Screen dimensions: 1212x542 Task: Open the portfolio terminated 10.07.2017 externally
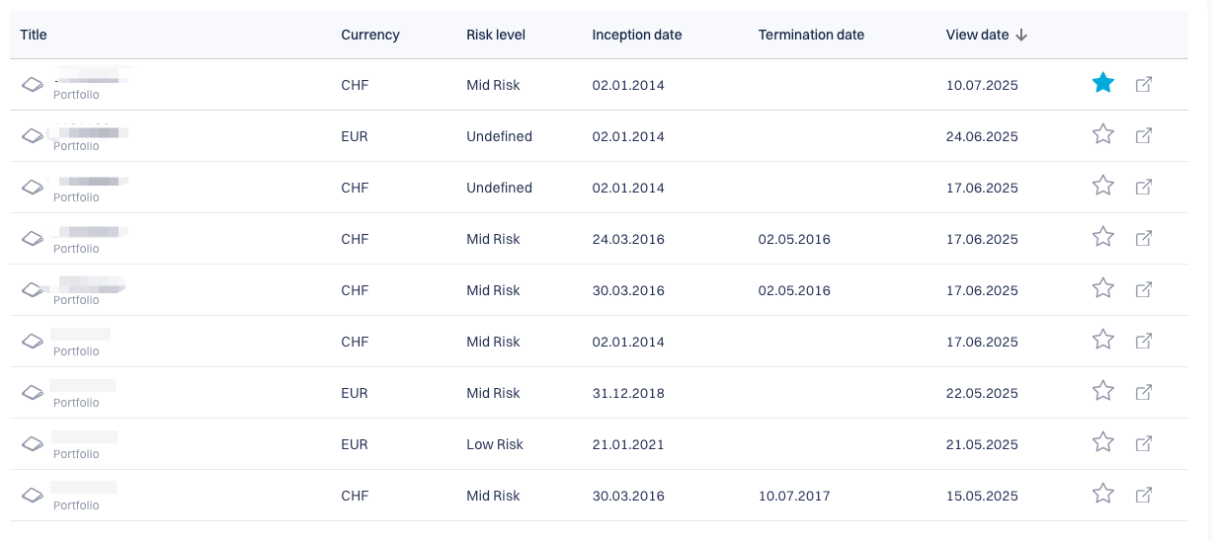click(1144, 495)
